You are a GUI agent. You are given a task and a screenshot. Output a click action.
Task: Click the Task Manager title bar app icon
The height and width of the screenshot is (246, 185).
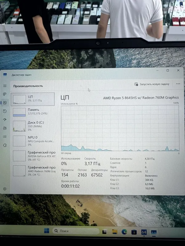coord(5,74)
